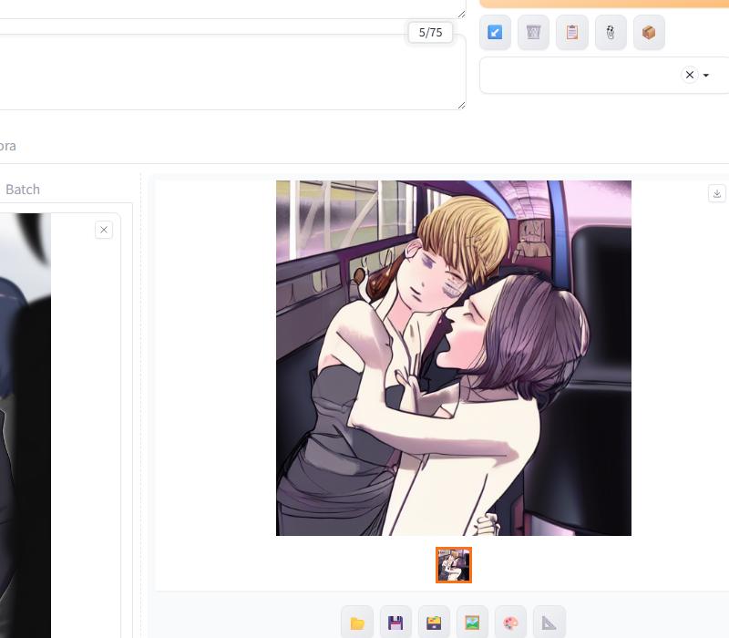Click the orange Generate button
729x638 pixels.
601,3
